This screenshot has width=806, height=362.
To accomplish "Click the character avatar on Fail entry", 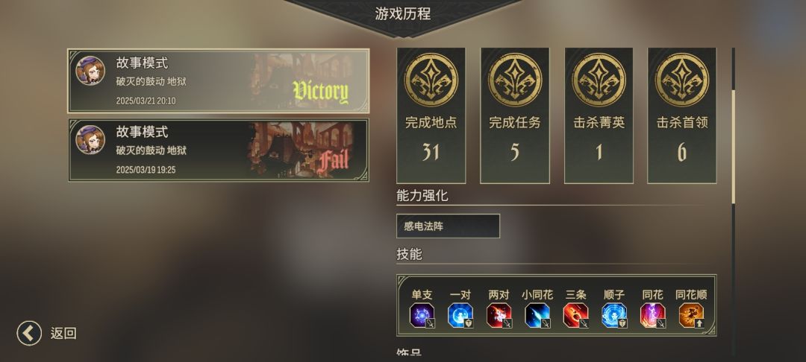I will (x=90, y=139).
